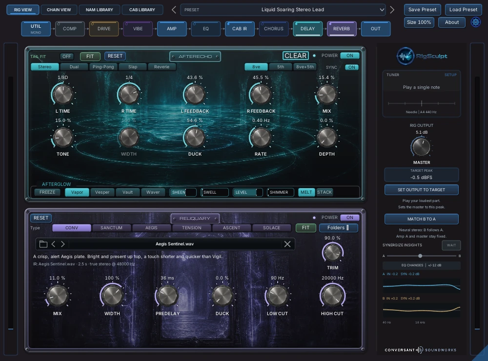Click MATCH B TO A button

[422, 219]
